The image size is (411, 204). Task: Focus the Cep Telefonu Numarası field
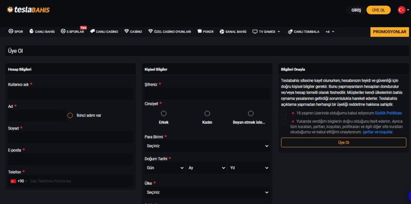pyautogui.click(x=81, y=181)
